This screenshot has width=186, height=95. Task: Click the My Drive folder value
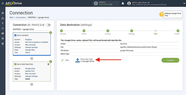[x=123, y=44]
